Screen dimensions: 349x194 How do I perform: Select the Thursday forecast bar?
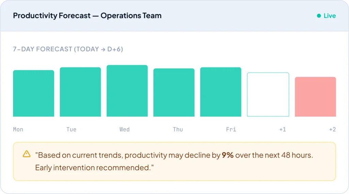tap(174, 93)
